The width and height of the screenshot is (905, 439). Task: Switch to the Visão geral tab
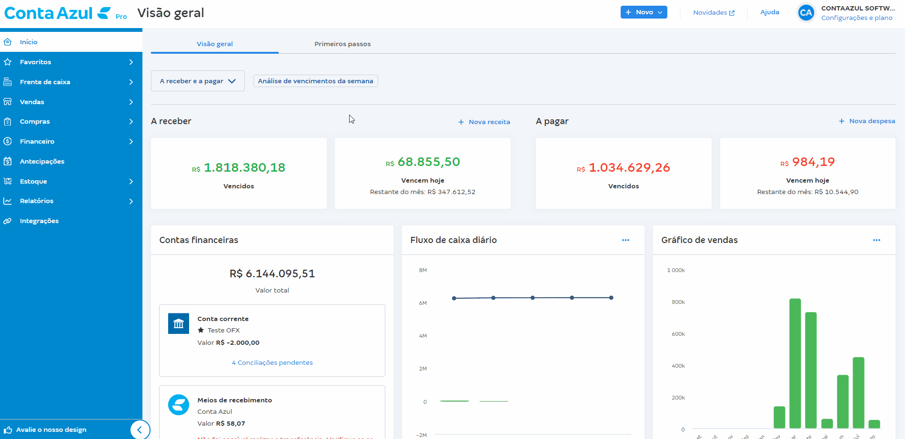(x=215, y=44)
